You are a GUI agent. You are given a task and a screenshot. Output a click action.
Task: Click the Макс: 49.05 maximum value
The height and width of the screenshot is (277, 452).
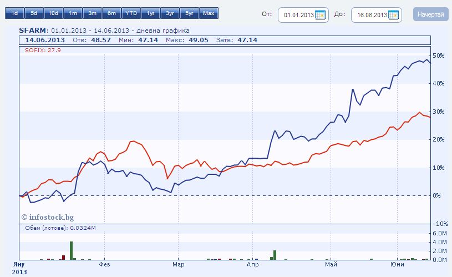[x=187, y=40]
